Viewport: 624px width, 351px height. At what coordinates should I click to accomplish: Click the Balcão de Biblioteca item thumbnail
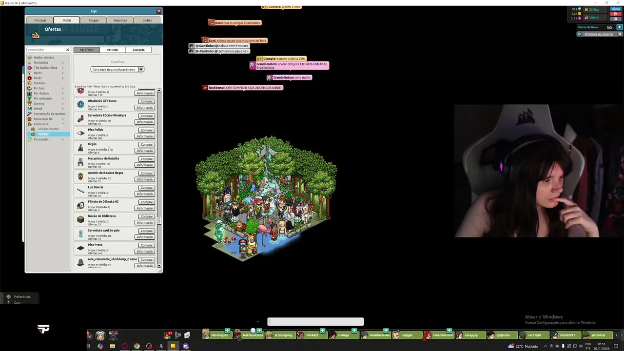80,219
